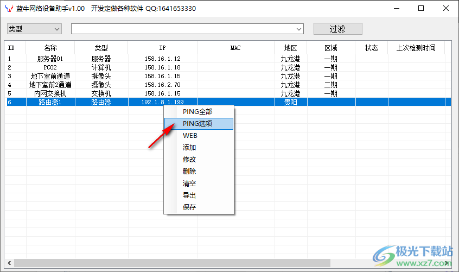Click the app logo icon in title bar
The width and height of the screenshot is (459, 272).
pyautogui.click(x=9, y=9)
